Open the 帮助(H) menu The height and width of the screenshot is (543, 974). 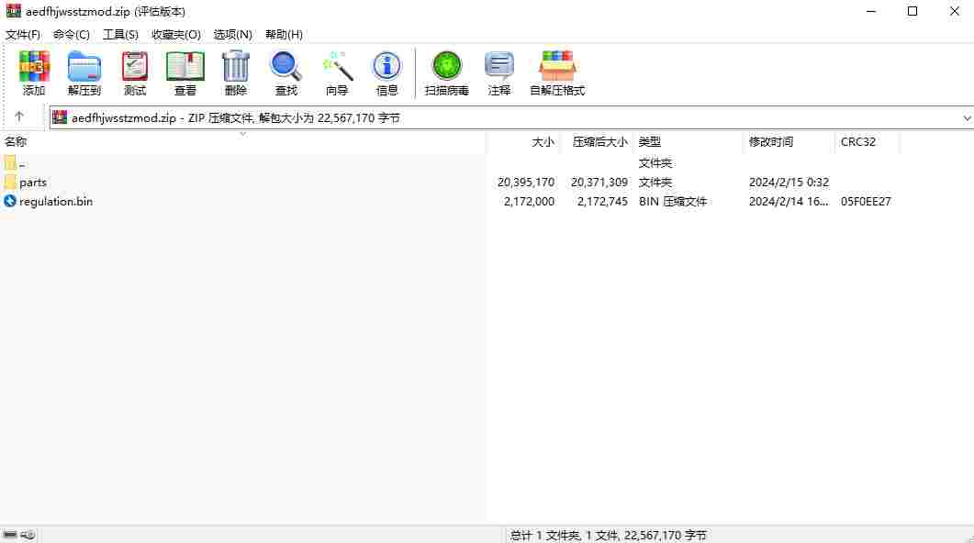point(284,35)
